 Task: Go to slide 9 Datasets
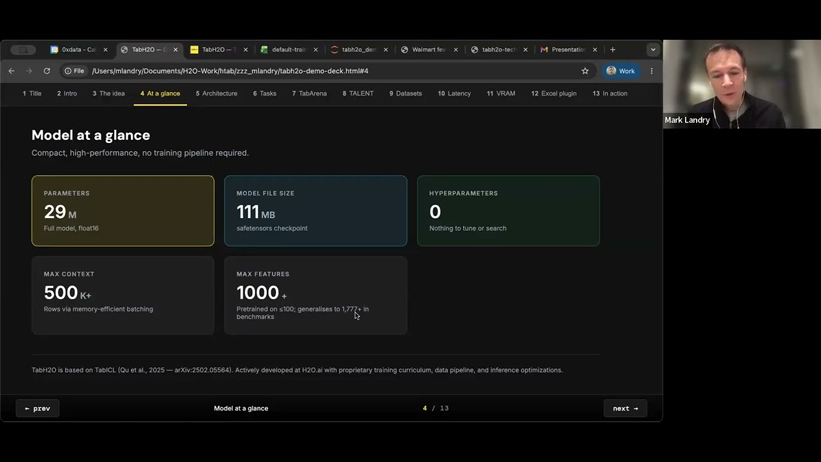tap(405, 93)
